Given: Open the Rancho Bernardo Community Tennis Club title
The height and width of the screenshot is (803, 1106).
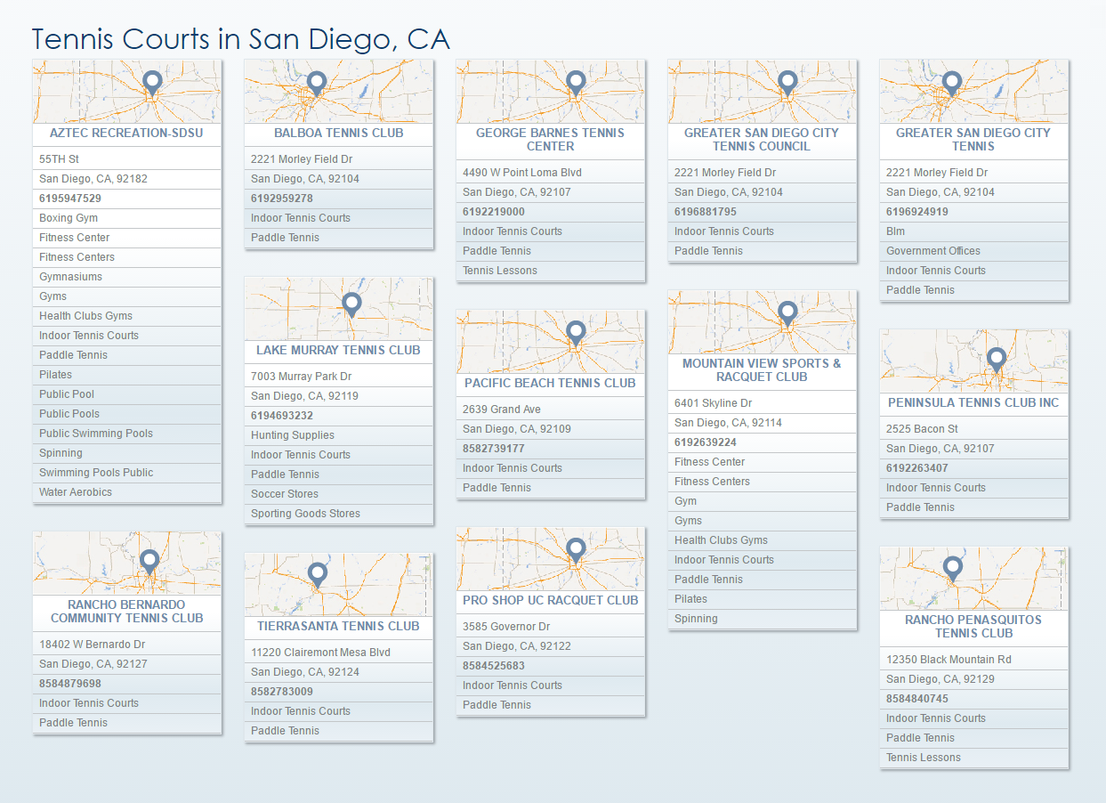Looking at the screenshot, I should (127, 611).
